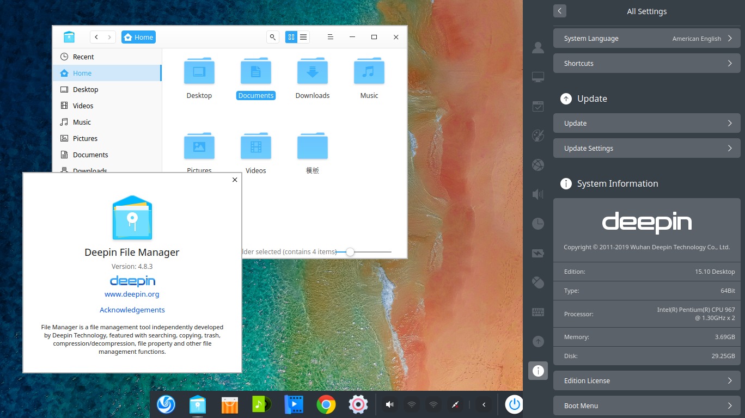Open the File Manager hamburger menu
This screenshot has height=418, width=745.
point(330,37)
